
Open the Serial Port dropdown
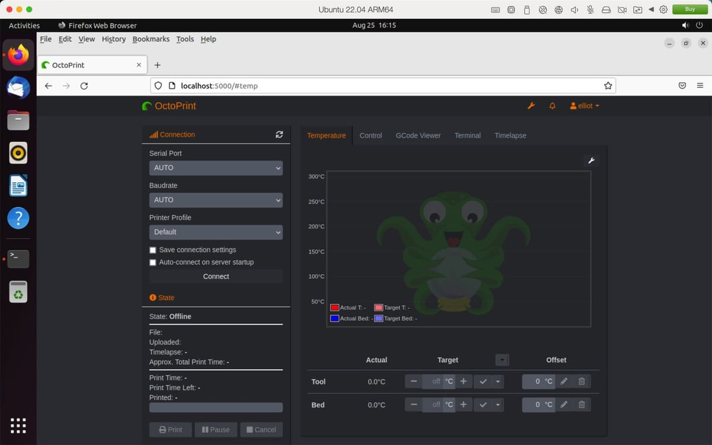(216, 168)
